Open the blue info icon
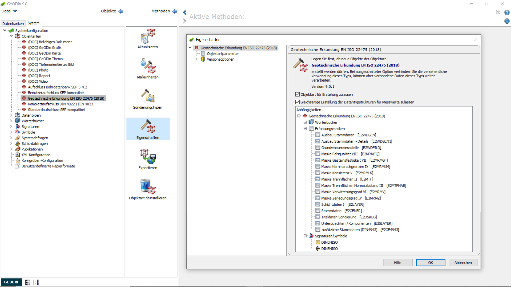 pos(507,21)
